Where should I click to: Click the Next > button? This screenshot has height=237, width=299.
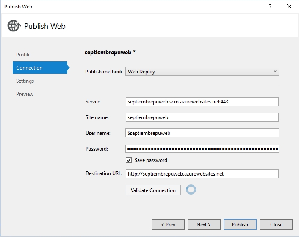pos(204,225)
